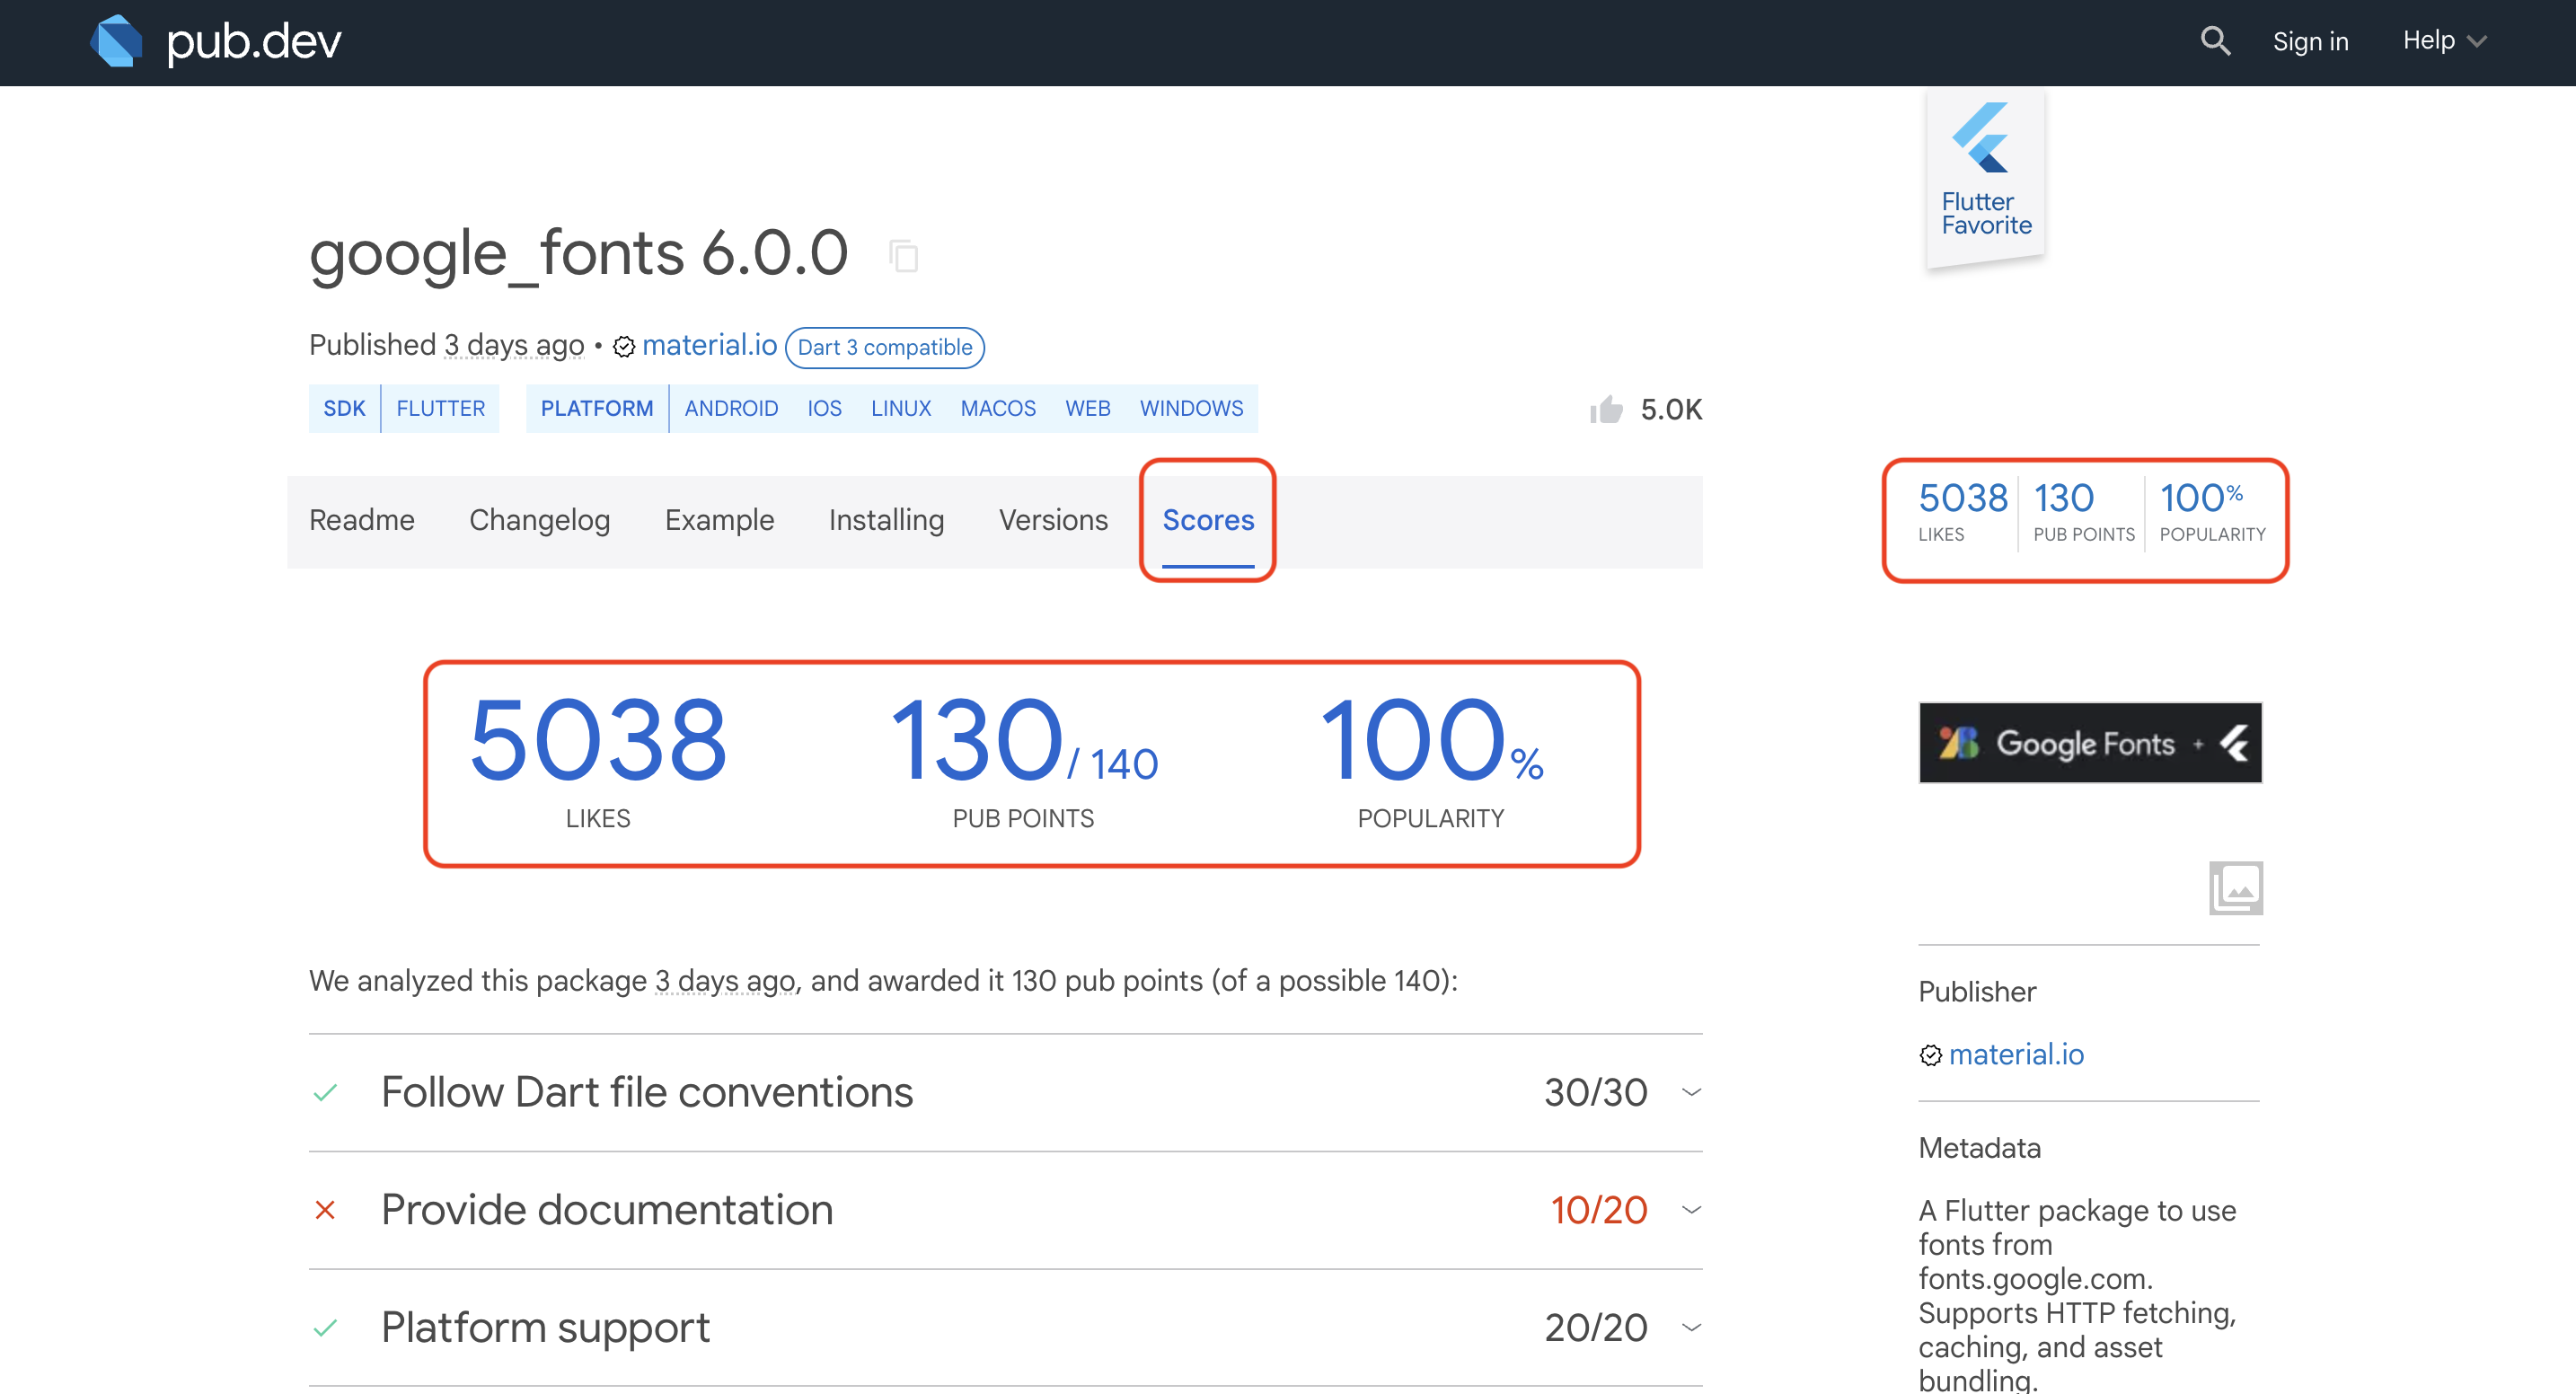Copy package name with clipboard icon

click(904, 256)
